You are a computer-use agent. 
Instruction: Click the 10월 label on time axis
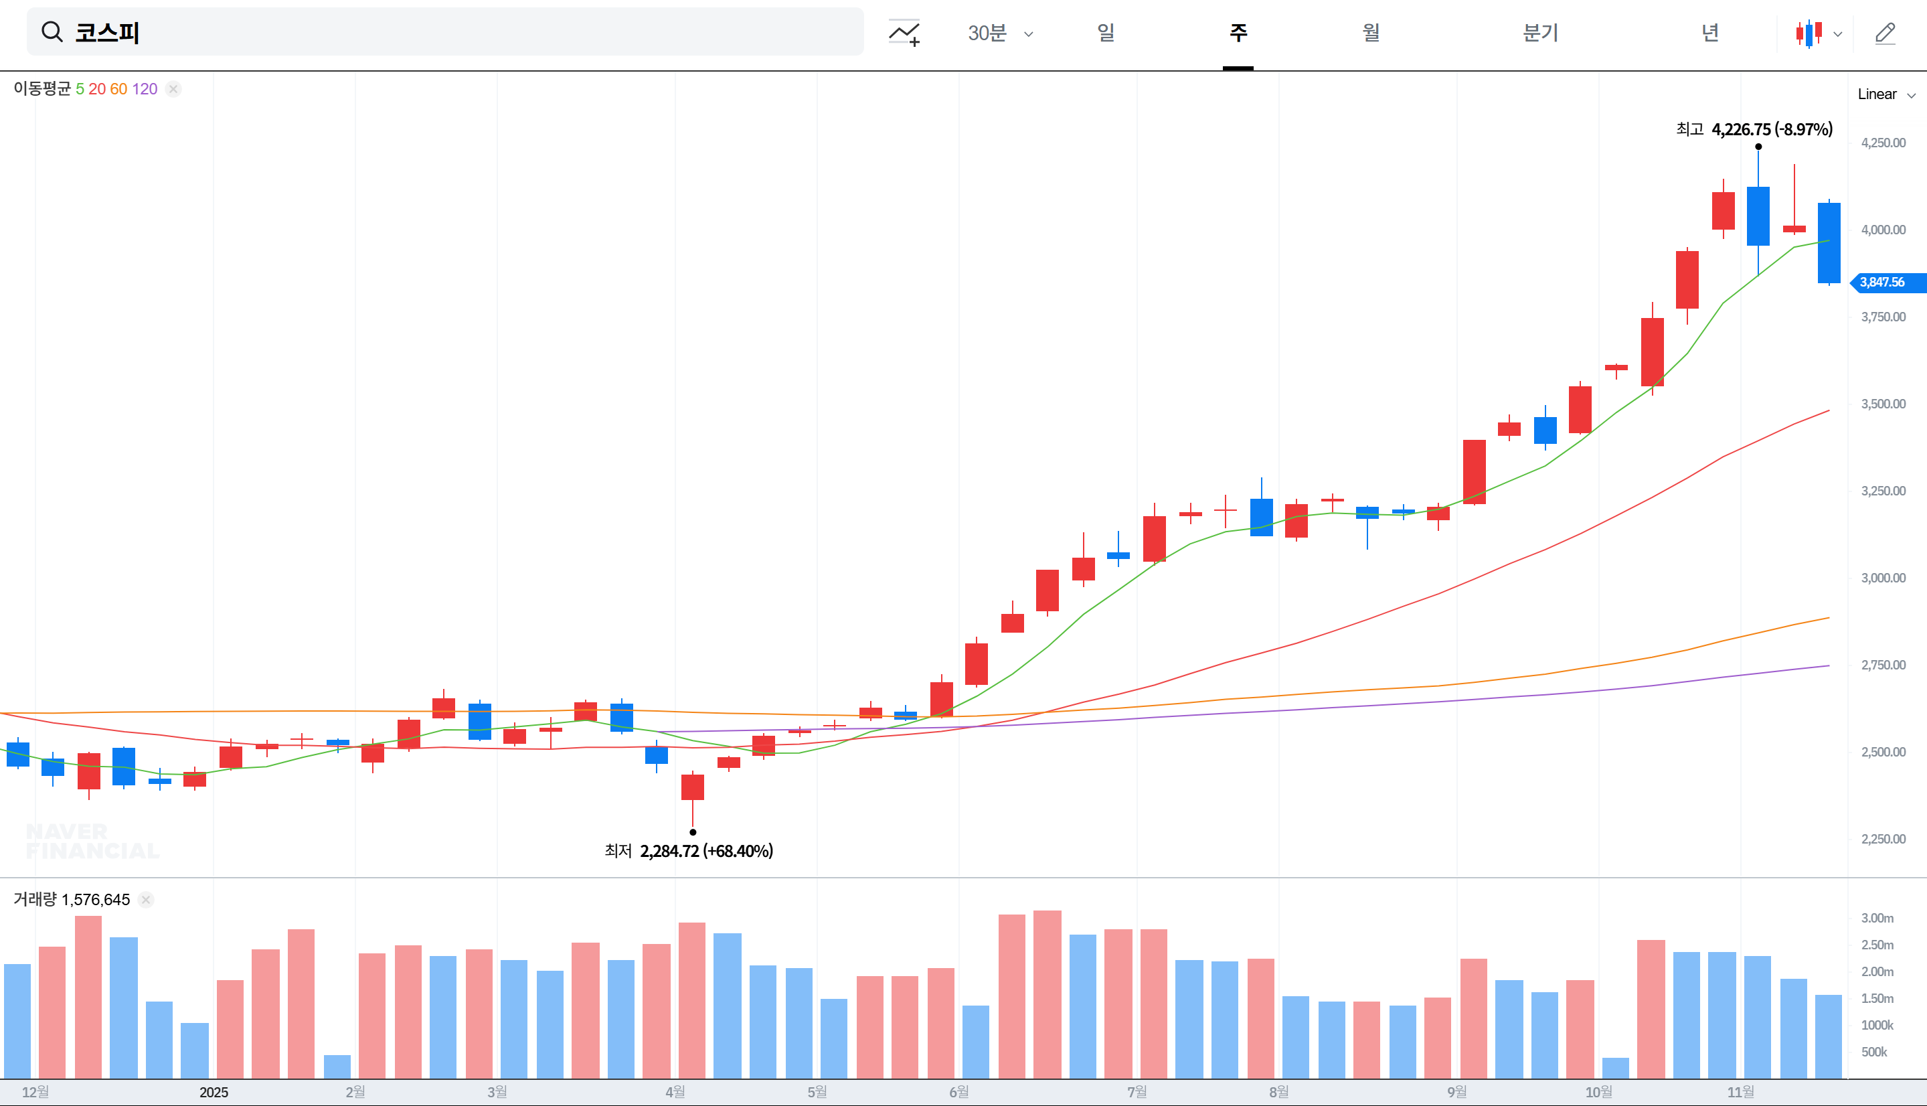(x=1598, y=1093)
